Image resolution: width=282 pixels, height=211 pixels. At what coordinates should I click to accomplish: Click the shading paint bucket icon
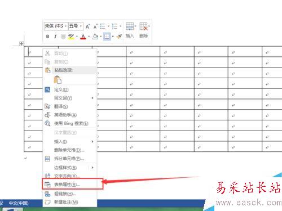tap(95, 37)
